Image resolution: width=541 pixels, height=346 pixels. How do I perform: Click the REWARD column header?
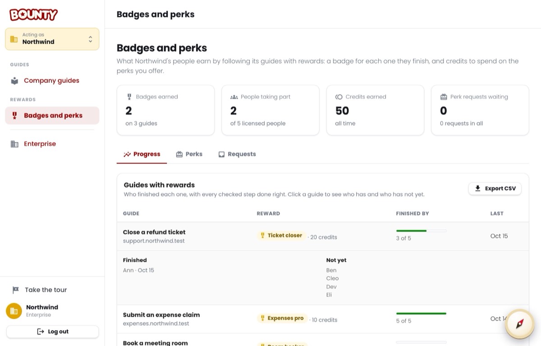(268, 214)
